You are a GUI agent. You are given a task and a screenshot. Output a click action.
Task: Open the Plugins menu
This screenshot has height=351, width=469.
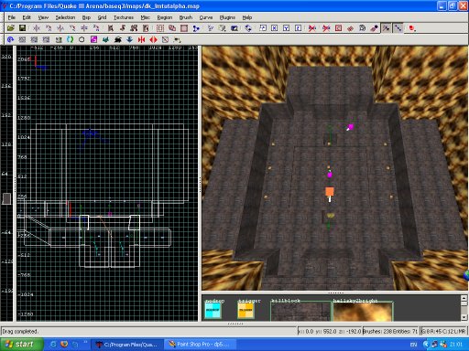227,17
